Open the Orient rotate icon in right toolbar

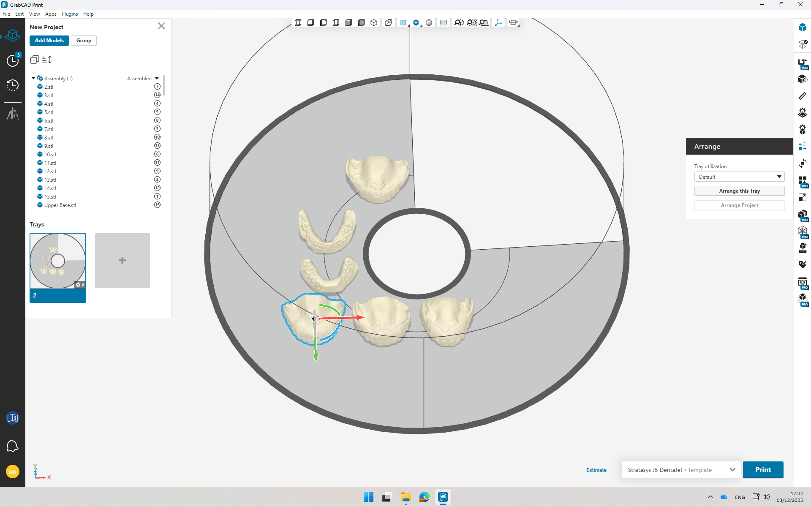pos(802,164)
